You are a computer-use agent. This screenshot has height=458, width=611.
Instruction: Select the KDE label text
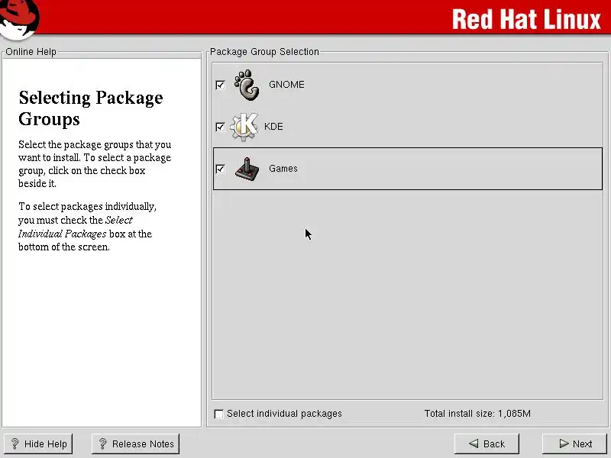point(273,127)
